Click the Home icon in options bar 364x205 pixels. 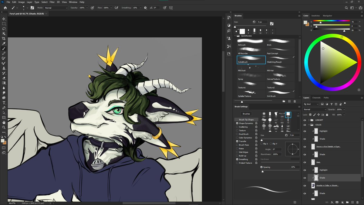5,8
